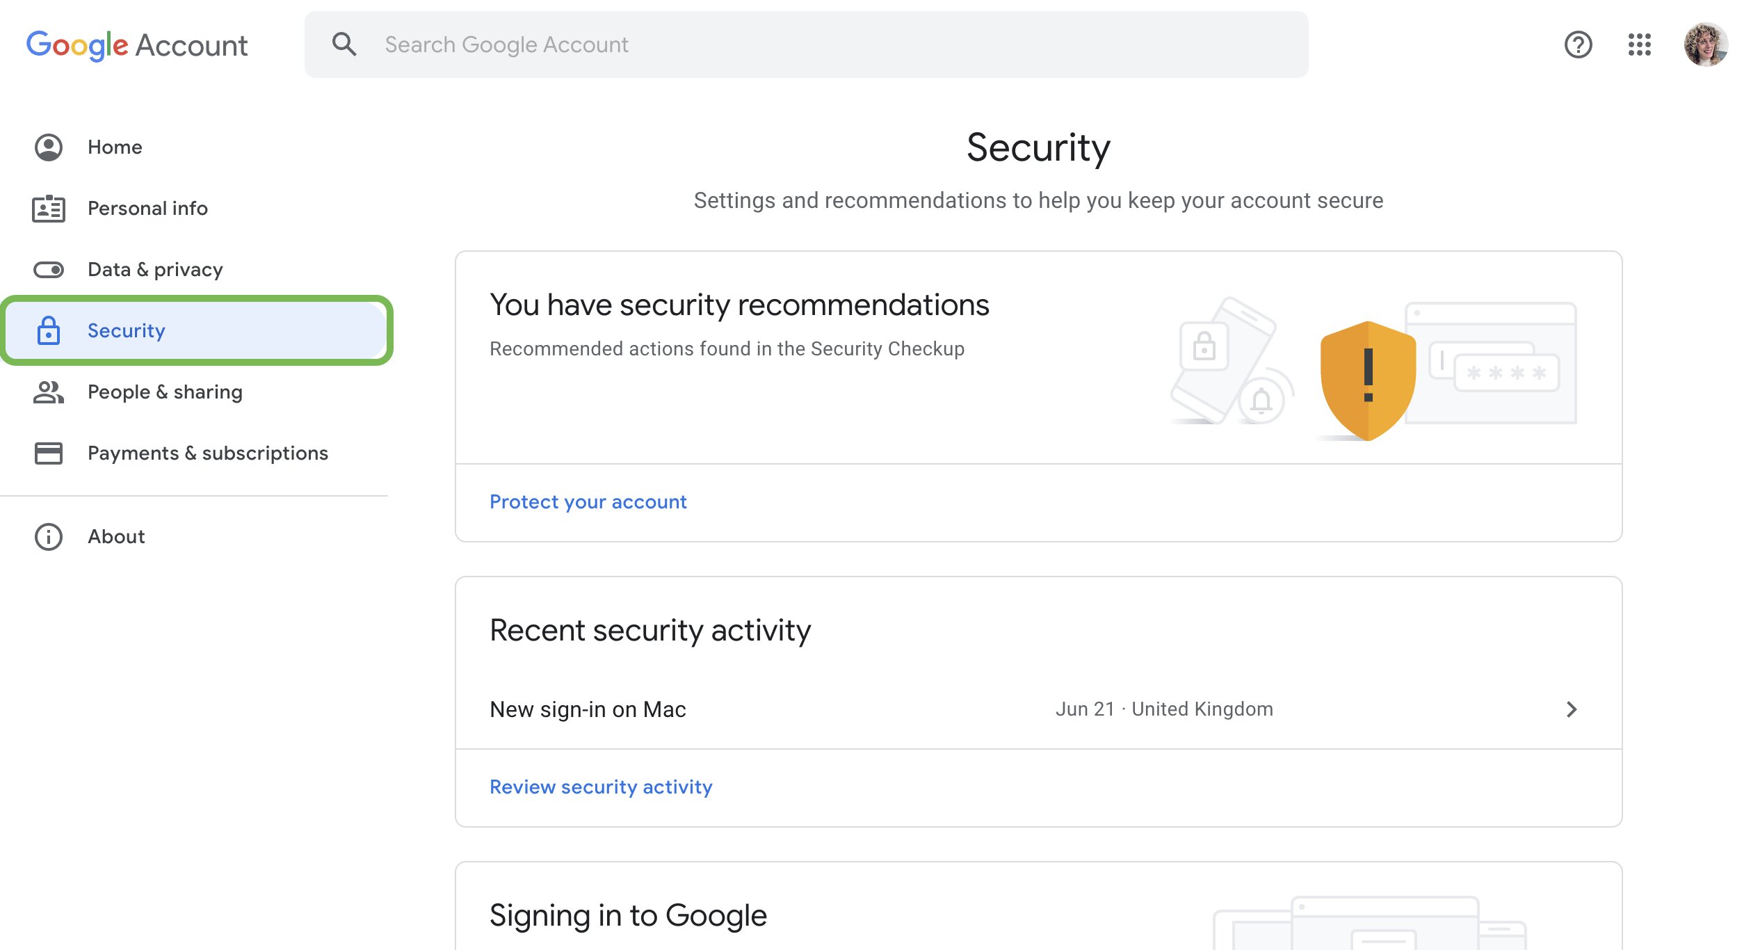The image size is (1751, 950).
Task: Click the Google Account logo
Action: coord(136,45)
